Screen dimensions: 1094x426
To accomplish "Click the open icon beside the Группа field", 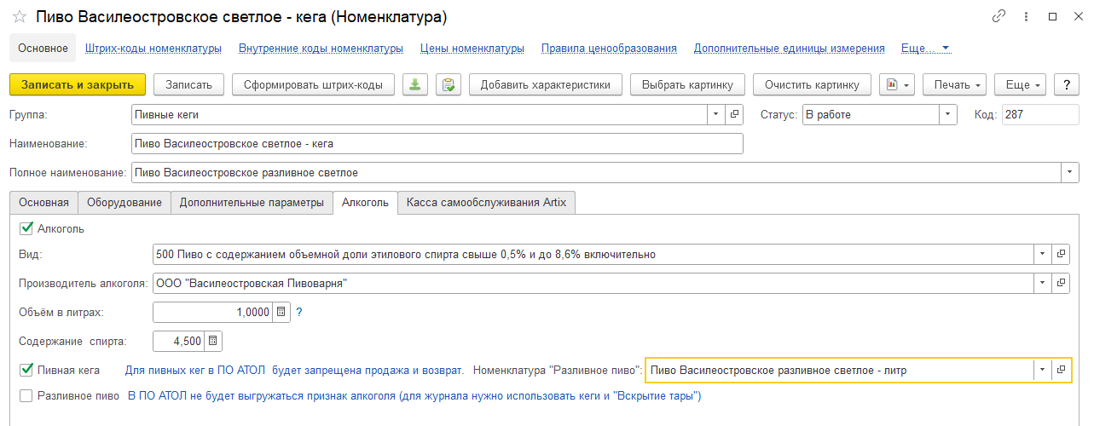I will pos(735,114).
